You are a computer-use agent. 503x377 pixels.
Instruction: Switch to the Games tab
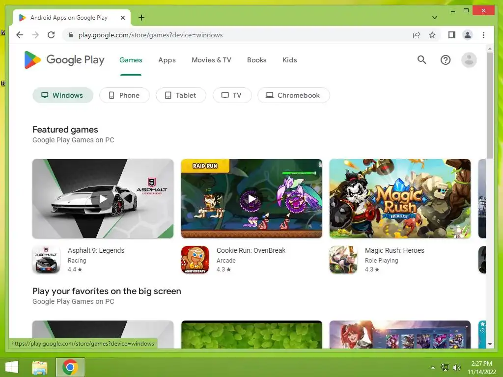[x=131, y=60]
